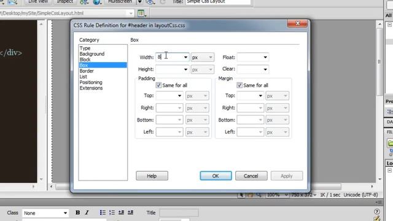
Task: Toggle the Live View button
Action: pos(37,2)
